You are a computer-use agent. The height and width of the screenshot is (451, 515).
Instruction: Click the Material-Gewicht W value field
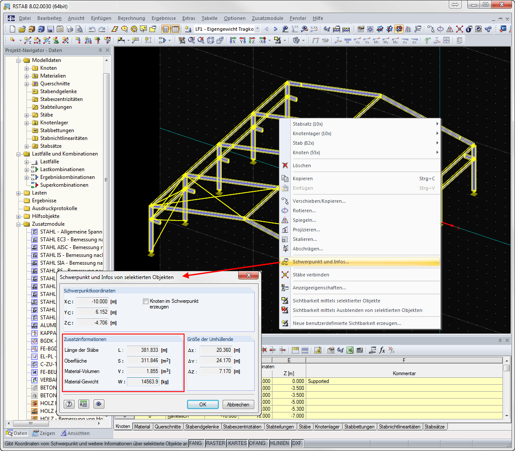point(143,382)
